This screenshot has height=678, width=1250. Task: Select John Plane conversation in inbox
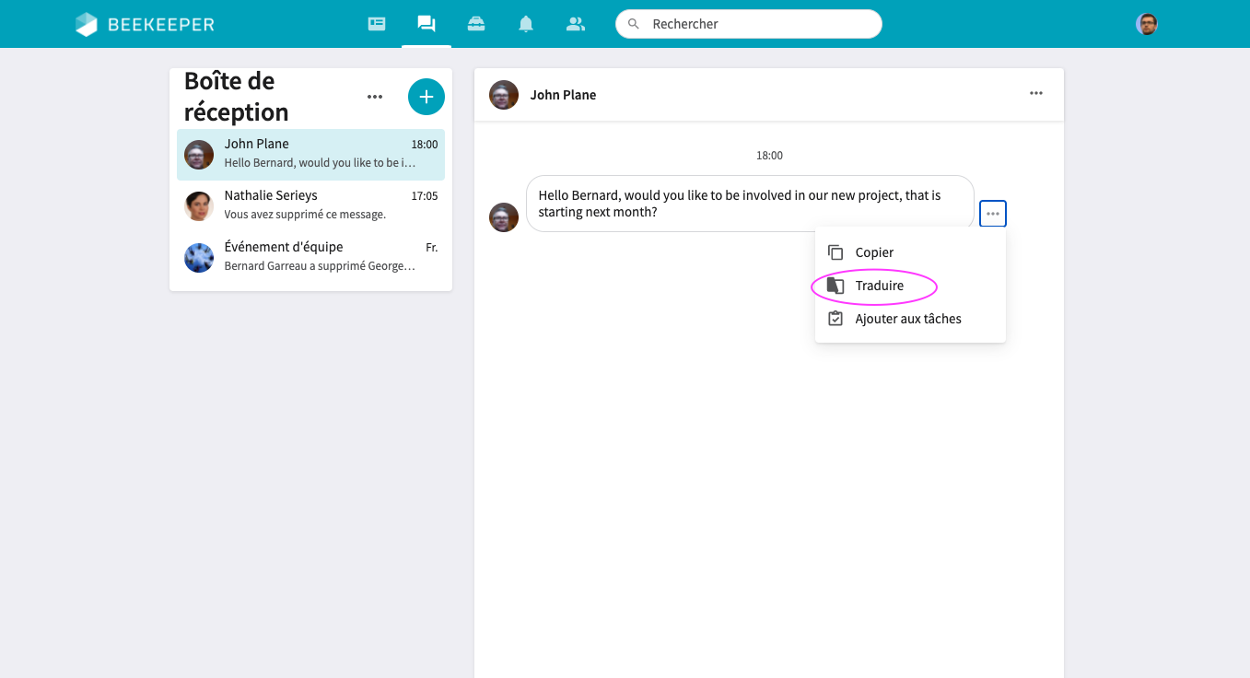point(310,154)
